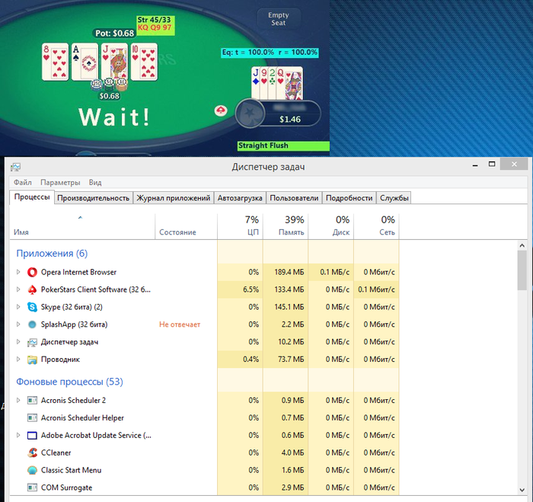533x502 pixels.
Task: Expand the Skype (32 бита) row
Action: (x=18, y=307)
